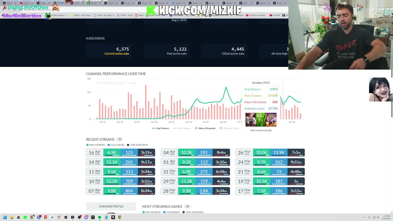The width and height of the screenshot is (393, 221).
Task: Open the Contexto bookmark
Action: [x=238, y=15]
